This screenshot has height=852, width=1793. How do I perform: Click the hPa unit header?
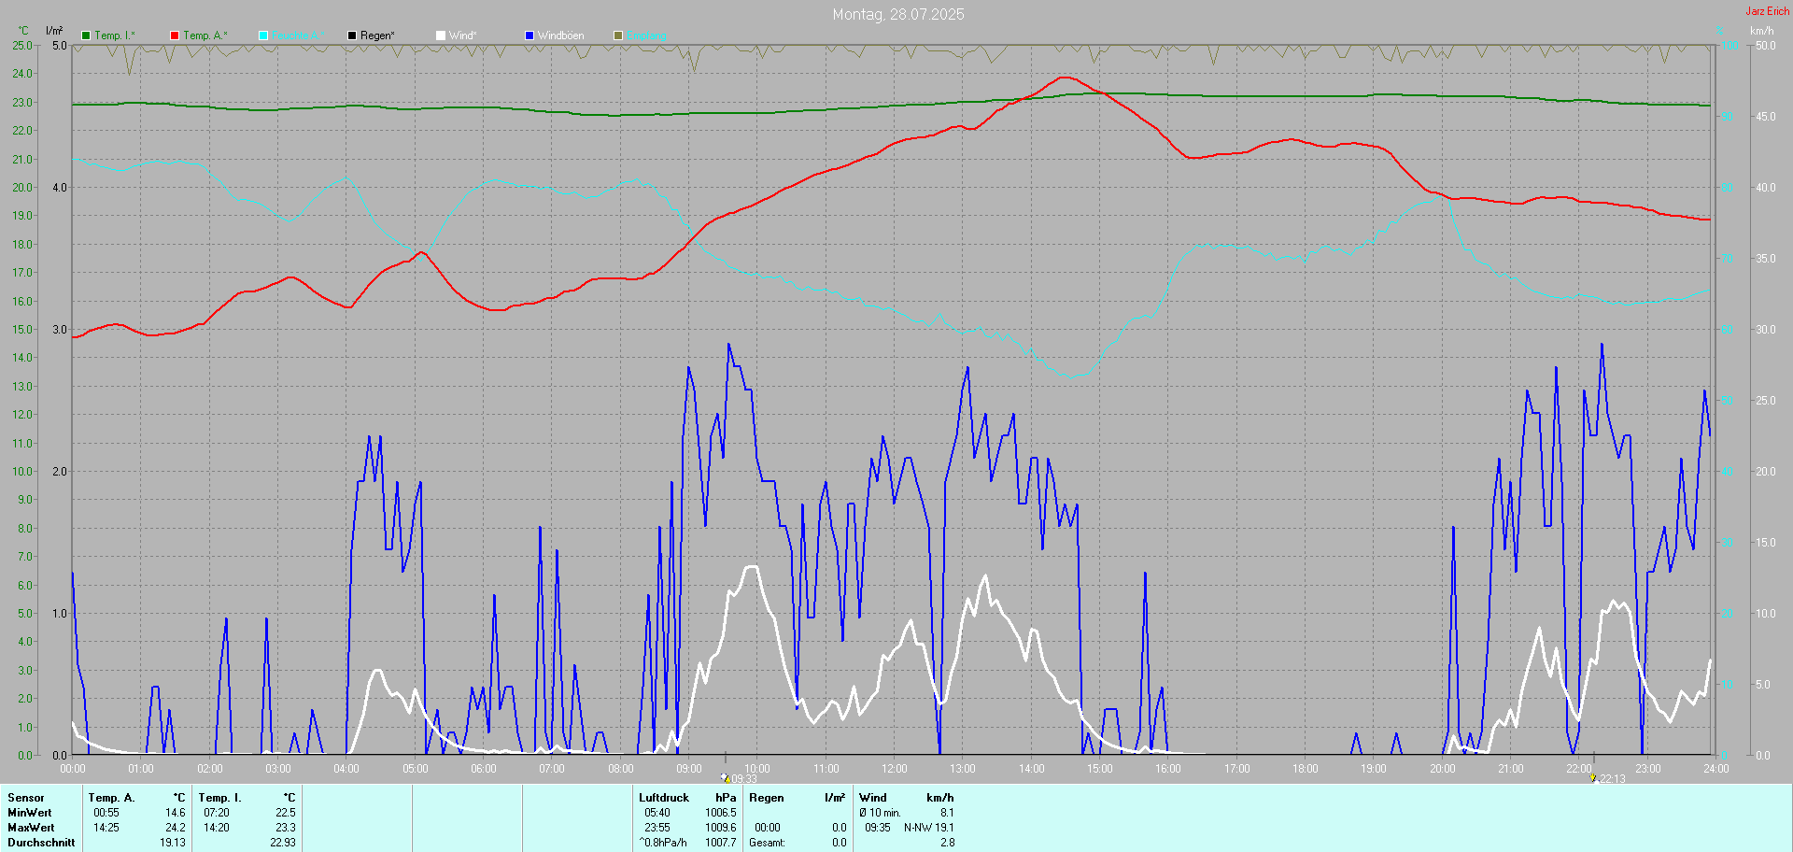point(726,798)
